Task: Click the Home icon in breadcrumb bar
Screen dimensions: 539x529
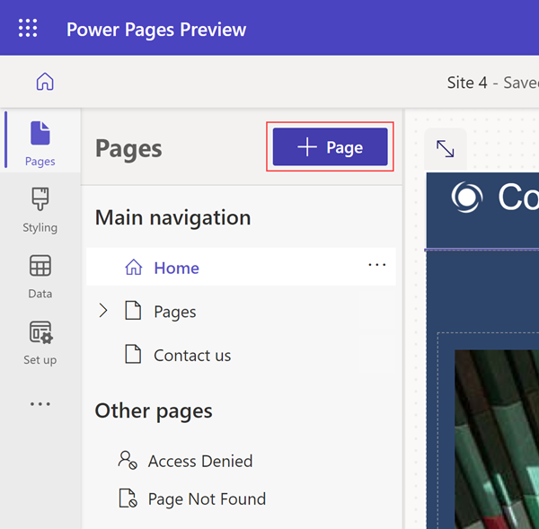Action: (45, 82)
